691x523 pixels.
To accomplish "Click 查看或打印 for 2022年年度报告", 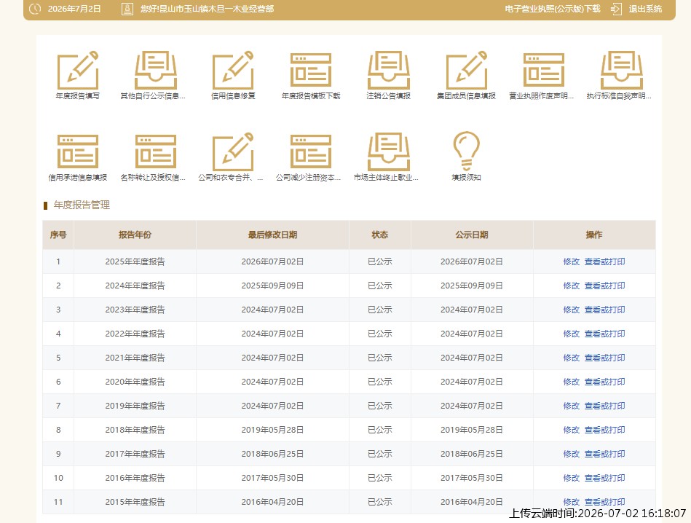I will pyautogui.click(x=604, y=334).
